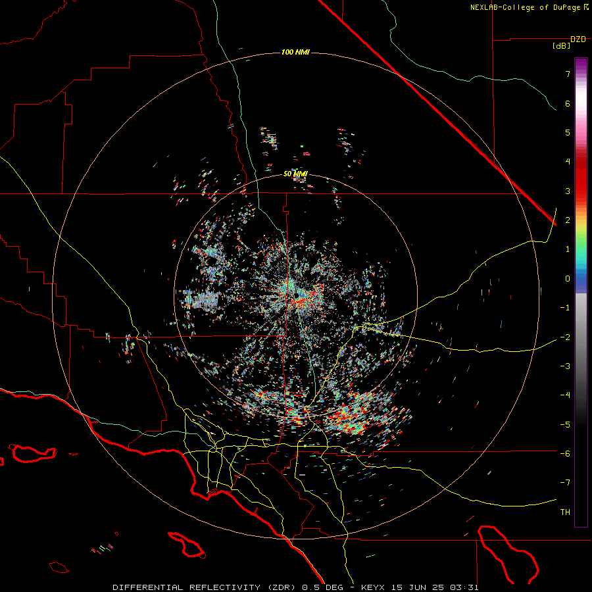The width and height of the screenshot is (592, 592).
Task: Click the 100 NMI range ring label
Action: (295, 52)
